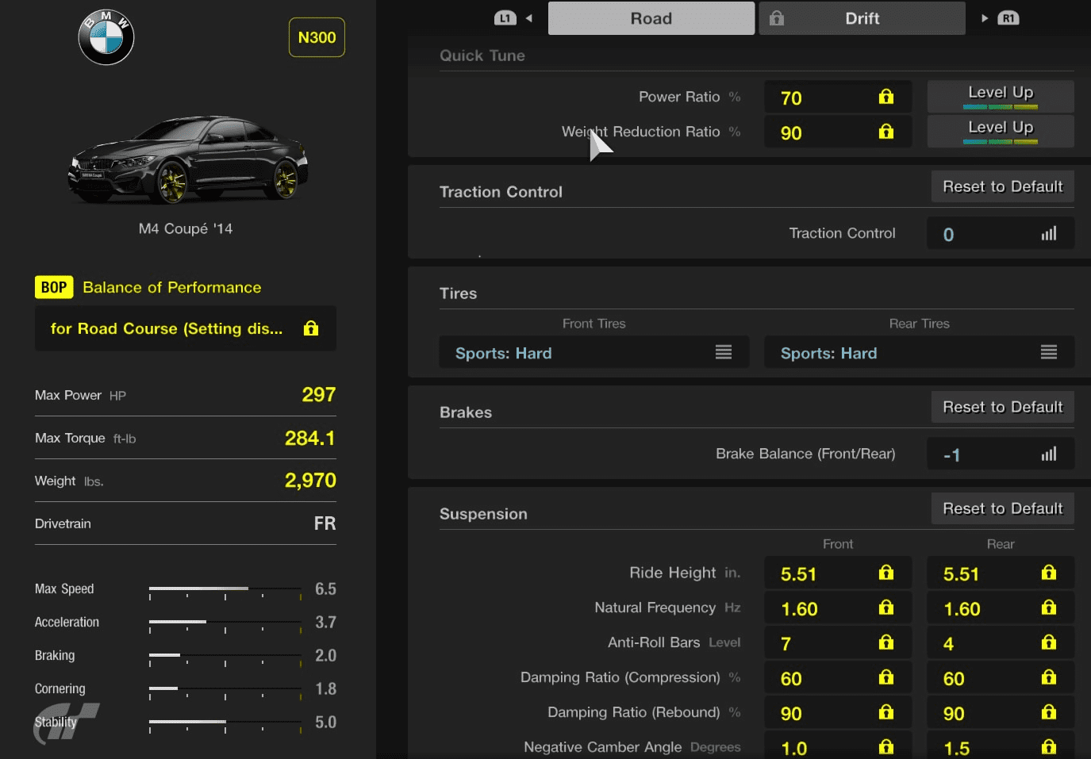Image resolution: width=1091 pixels, height=759 pixels.
Task: Click the rear Negative Camber value 1.5
Action: tap(956, 749)
